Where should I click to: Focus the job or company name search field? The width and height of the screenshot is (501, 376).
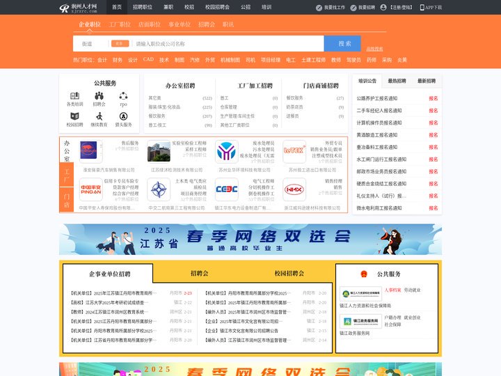[x=228, y=44]
